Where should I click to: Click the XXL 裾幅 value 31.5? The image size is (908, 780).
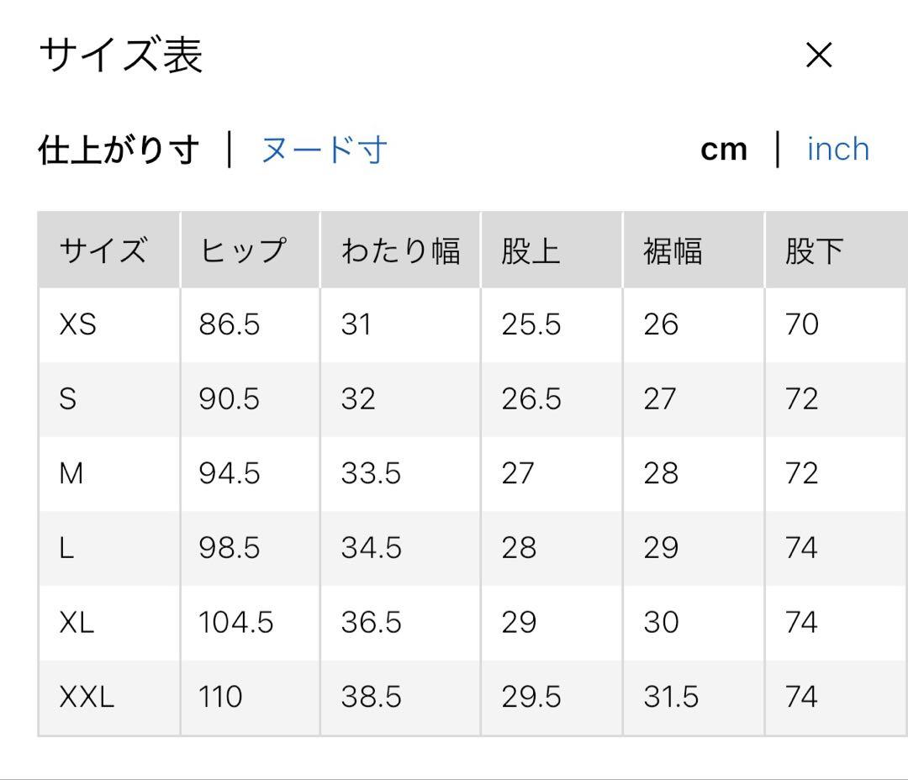point(671,697)
